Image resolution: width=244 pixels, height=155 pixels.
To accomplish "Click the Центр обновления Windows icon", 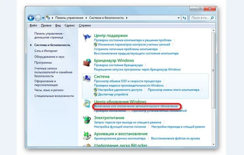I will (87, 104).
